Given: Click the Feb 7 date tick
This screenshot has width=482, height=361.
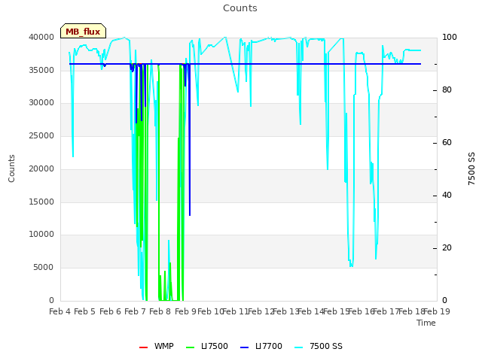Looking at the screenshot, I should click(x=135, y=311).
